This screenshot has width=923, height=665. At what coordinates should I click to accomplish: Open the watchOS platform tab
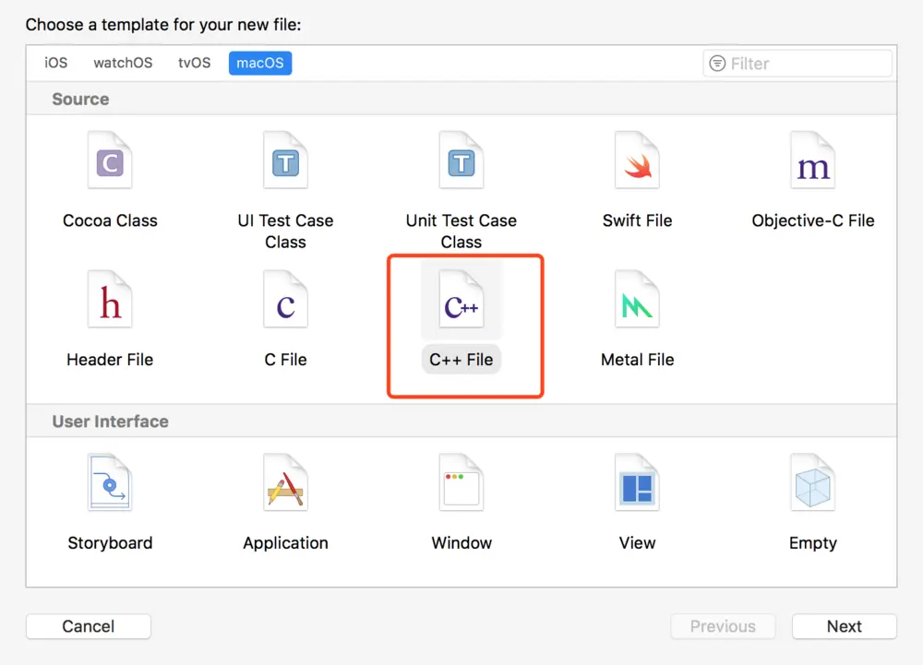(123, 63)
